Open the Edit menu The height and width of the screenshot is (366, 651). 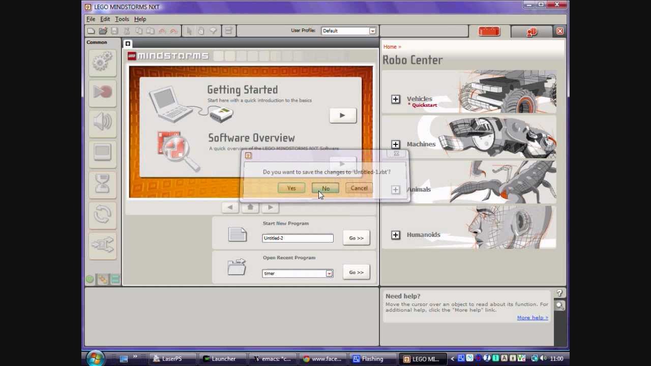click(105, 19)
